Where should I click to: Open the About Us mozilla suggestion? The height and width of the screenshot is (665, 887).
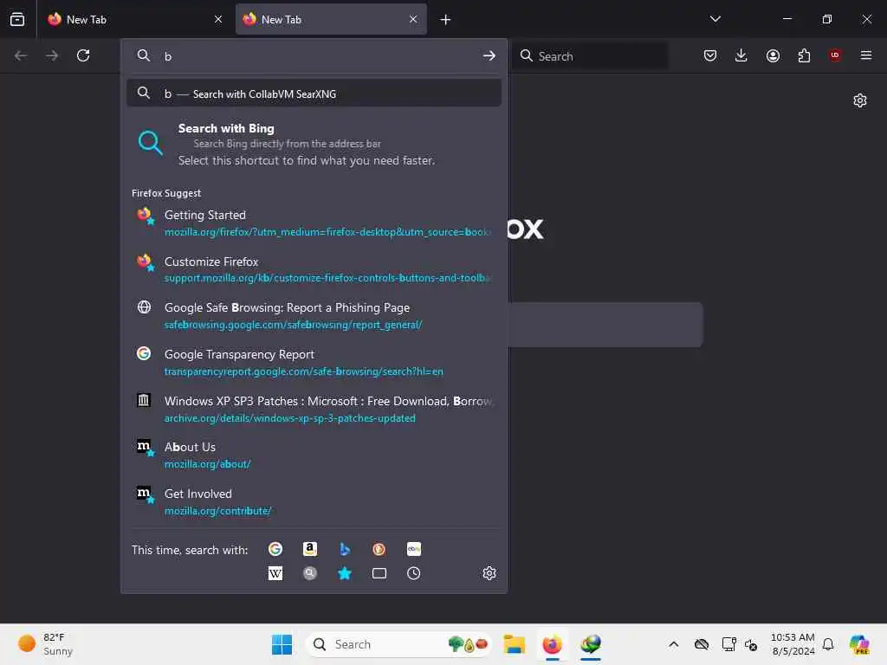pyautogui.click(x=314, y=455)
